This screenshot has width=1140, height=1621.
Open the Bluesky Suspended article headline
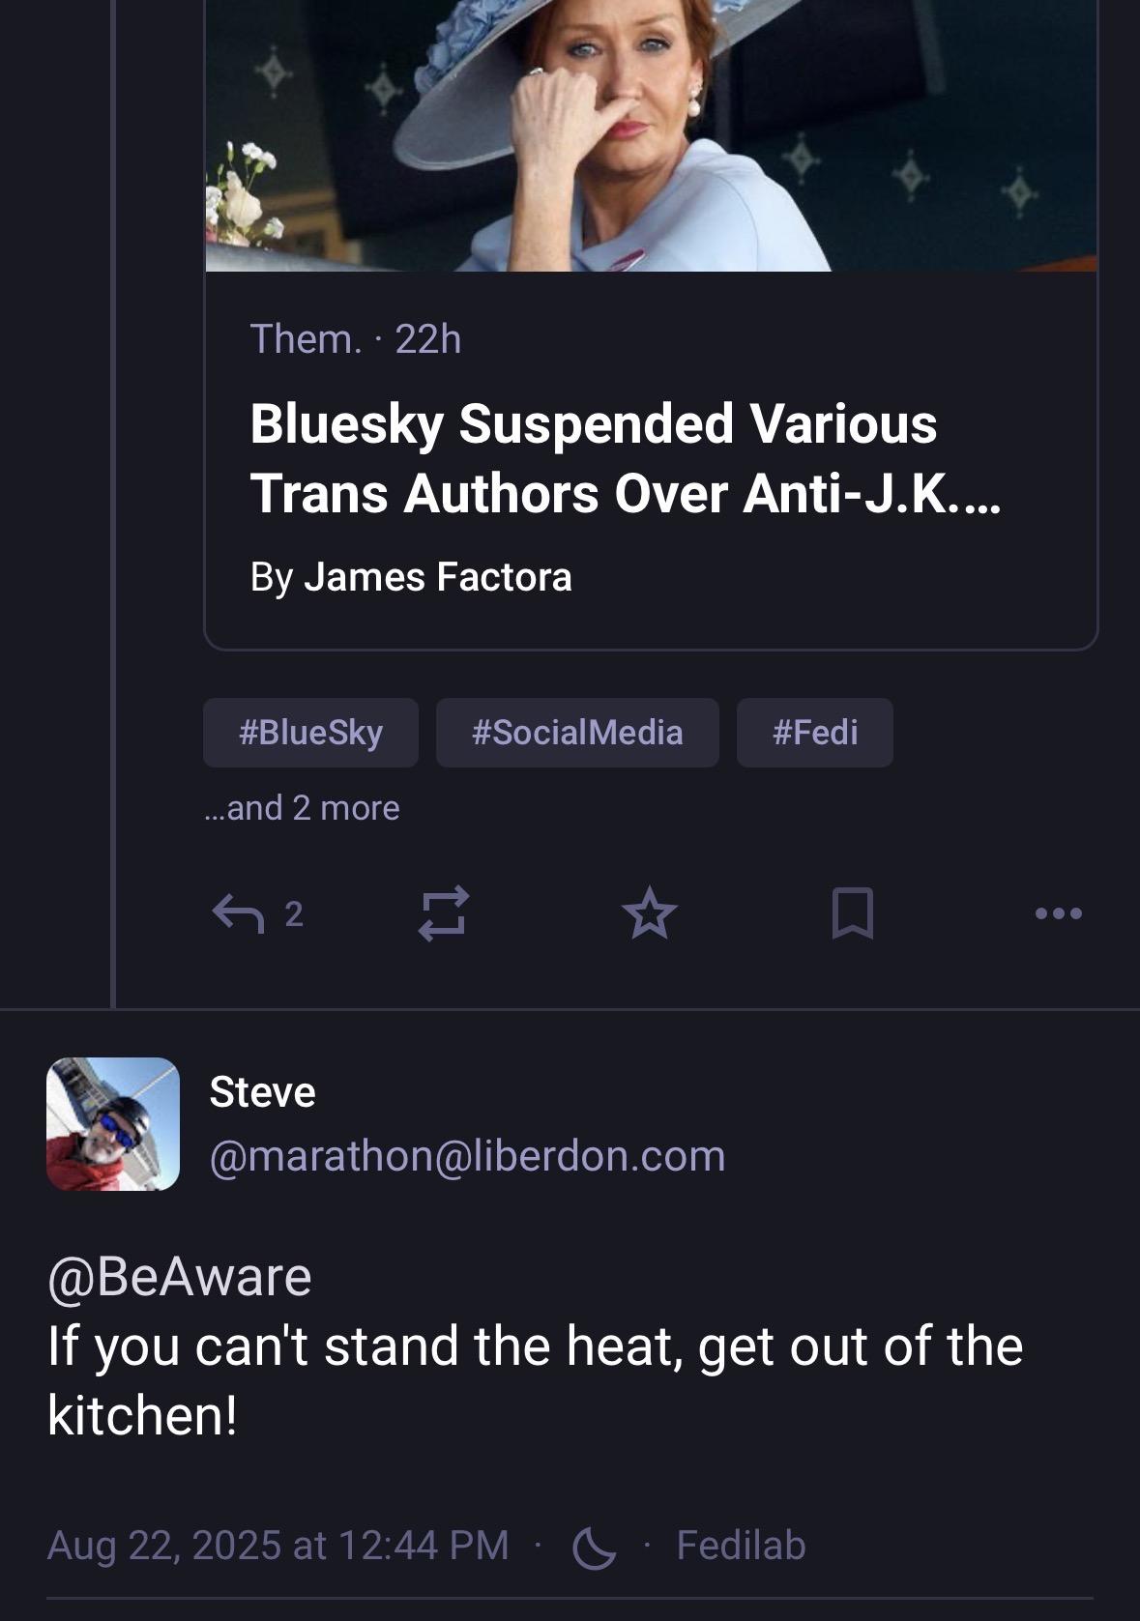(625, 459)
